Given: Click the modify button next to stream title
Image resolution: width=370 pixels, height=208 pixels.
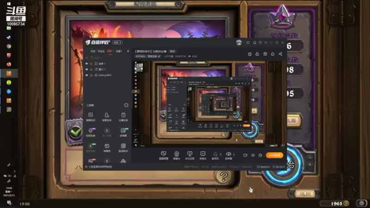Looking at the screenshot, I should [173, 51].
